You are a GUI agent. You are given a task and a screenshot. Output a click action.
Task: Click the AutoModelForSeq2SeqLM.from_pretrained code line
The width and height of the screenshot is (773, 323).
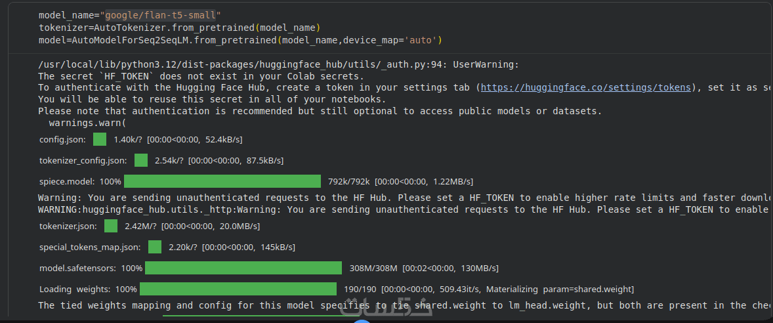tap(240, 40)
